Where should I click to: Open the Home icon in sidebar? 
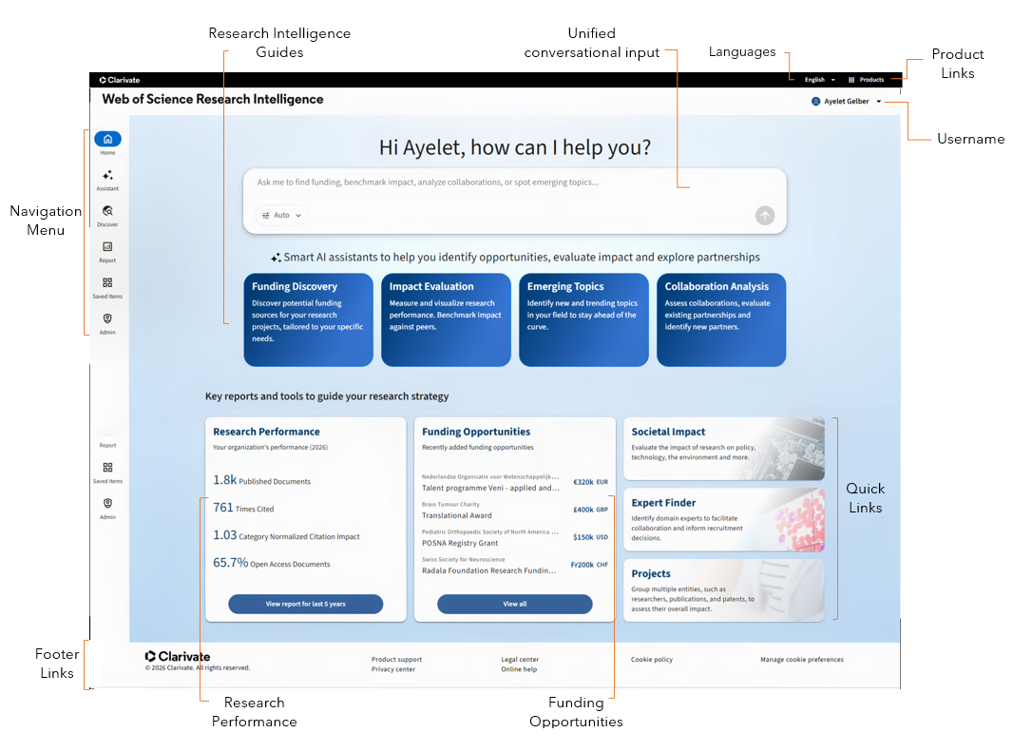click(107, 139)
